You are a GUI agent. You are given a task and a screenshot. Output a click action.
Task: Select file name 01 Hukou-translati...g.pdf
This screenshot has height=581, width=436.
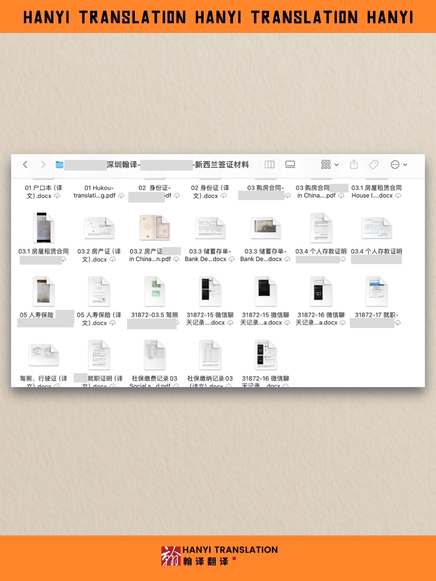coord(99,192)
